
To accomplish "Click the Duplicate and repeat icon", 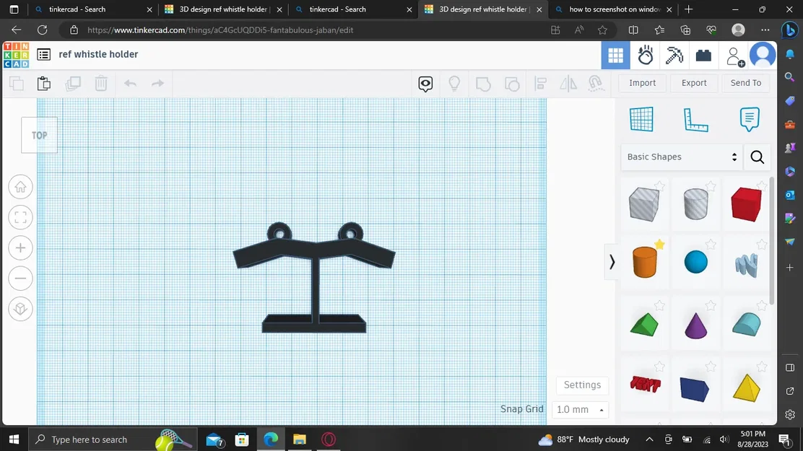I will pos(73,84).
